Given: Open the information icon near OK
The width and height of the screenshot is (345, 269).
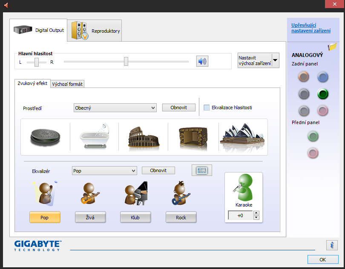Looking at the screenshot, I should pos(332,245).
